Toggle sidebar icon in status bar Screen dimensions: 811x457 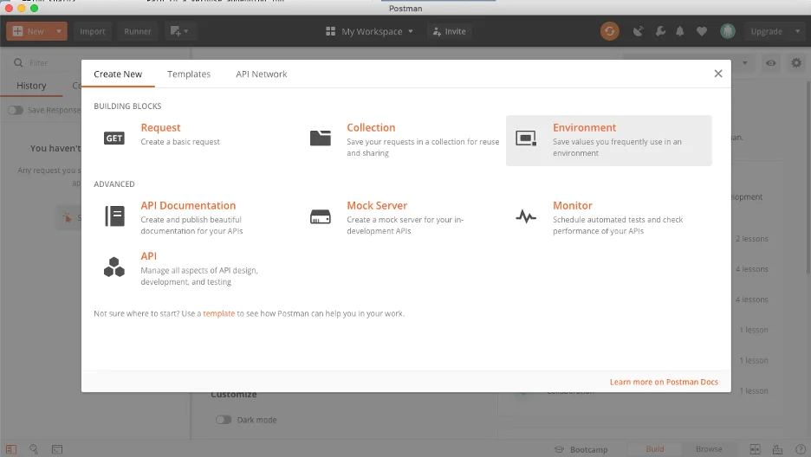coord(11,449)
